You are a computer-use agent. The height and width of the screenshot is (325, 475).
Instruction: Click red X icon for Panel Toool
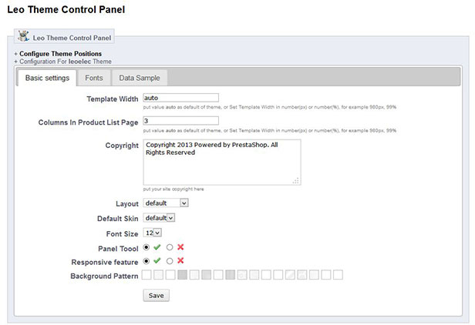point(180,247)
